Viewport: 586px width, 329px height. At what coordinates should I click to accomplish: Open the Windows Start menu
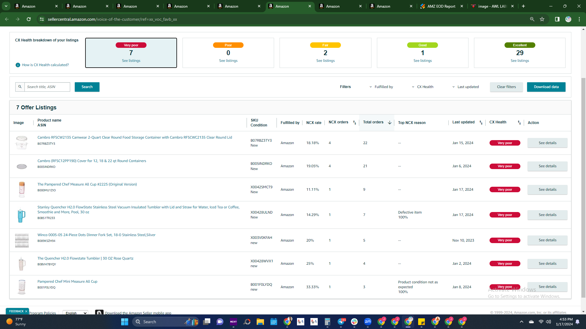click(x=125, y=322)
